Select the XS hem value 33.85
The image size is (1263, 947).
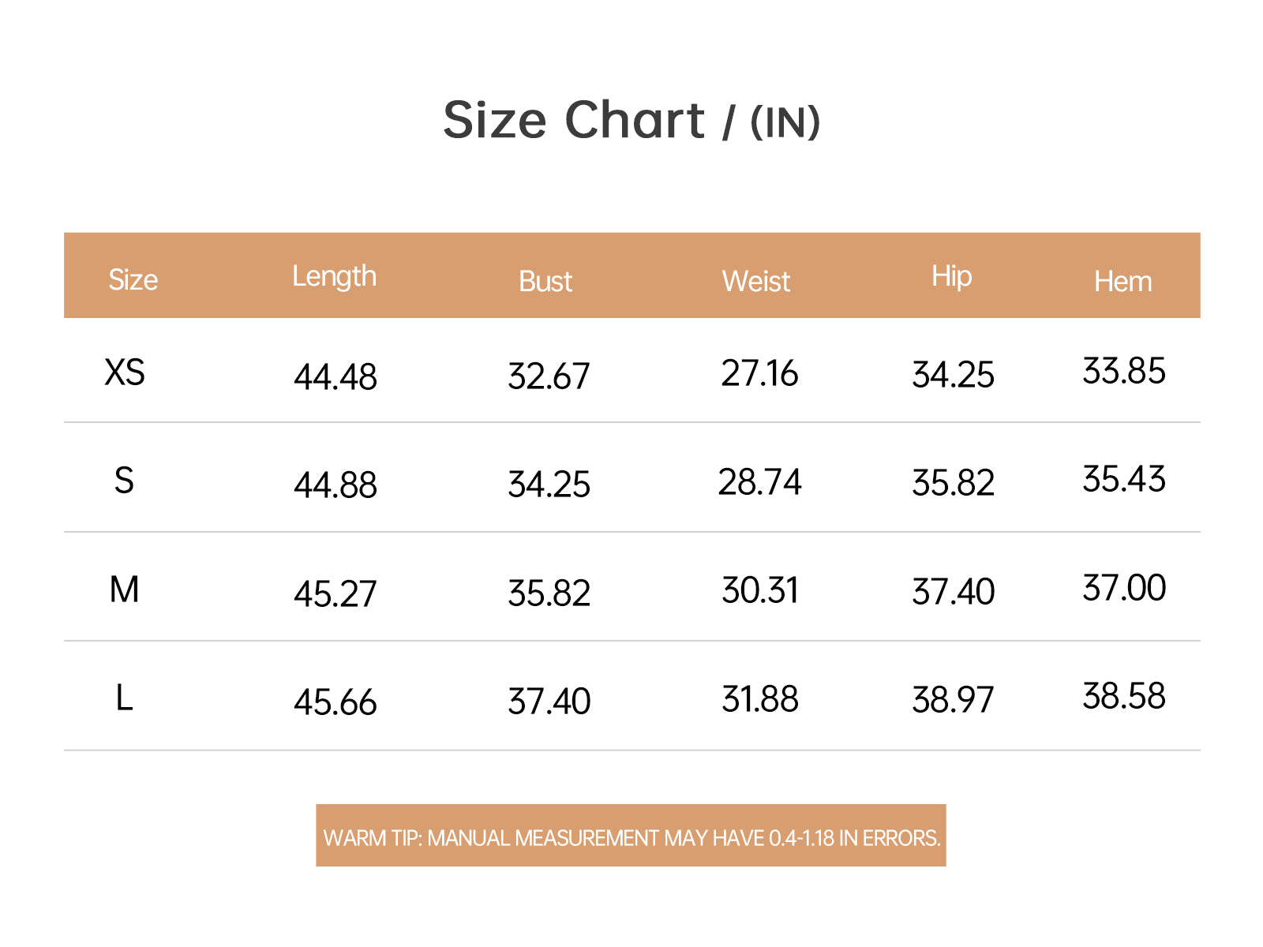[x=1124, y=371]
